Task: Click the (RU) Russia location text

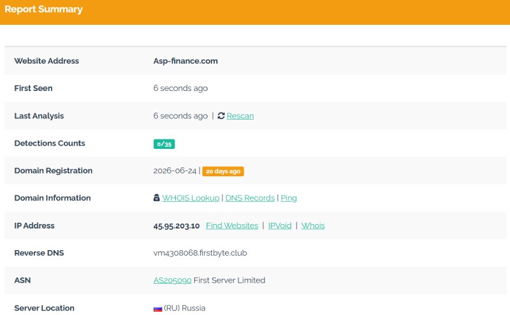Action: coord(184,308)
